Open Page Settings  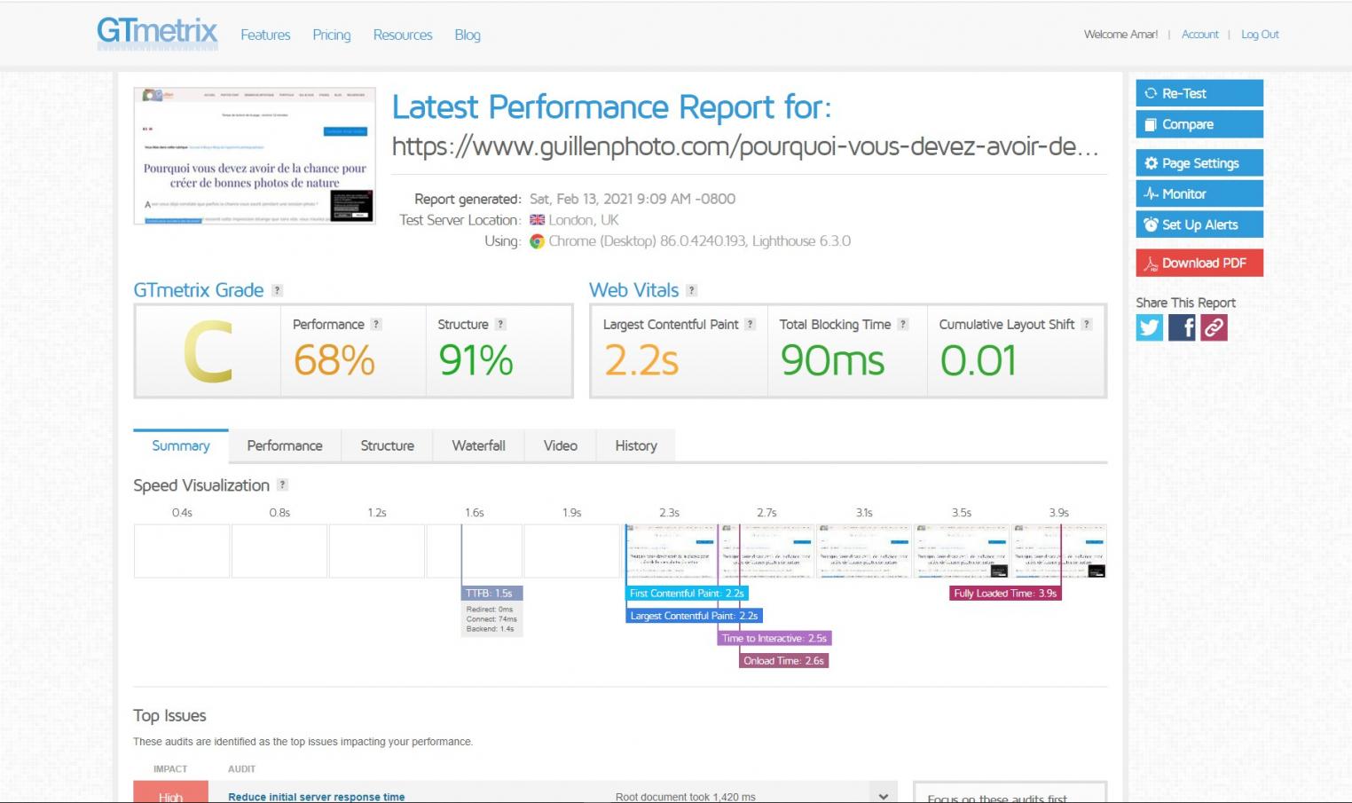pos(1199,163)
